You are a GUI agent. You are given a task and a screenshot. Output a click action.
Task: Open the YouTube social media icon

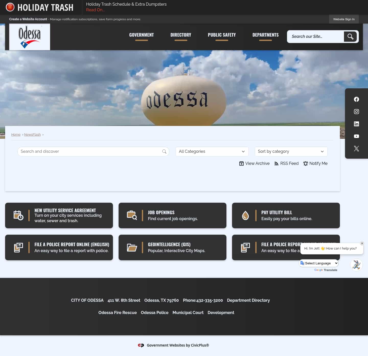356,136
